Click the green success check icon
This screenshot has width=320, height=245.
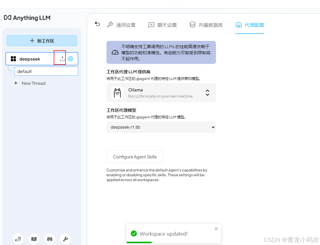click(134, 233)
